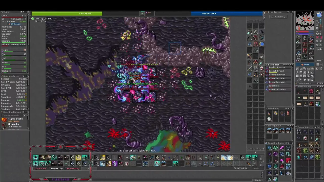Select the helmet slot below the minimap
This screenshot has height=182, width=324.
point(305,38)
